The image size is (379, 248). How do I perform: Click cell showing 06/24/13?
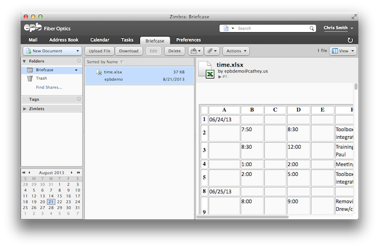tap(224, 120)
